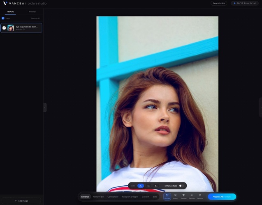This screenshot has height=205, width=262.
Task: Set upscale scale to 4x
Action: point(148,186)
